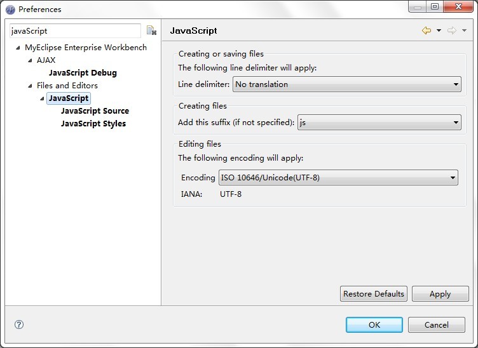This screenshot has height=348, width=478.
Task: Click Restore Defaults button
Action: pos(374,294)
